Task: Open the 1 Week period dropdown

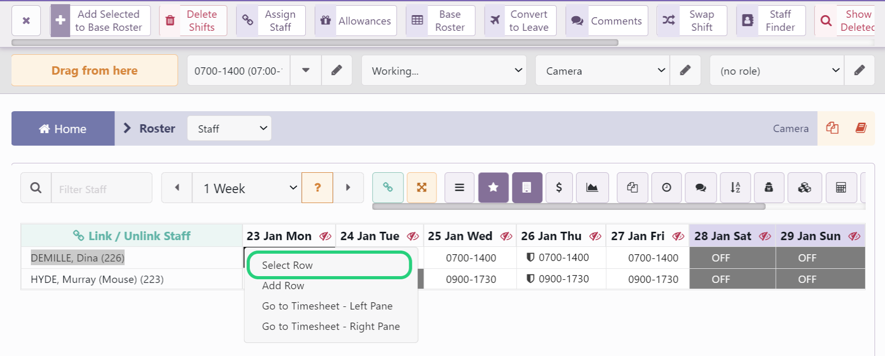Action: click(x=247, y=188)
